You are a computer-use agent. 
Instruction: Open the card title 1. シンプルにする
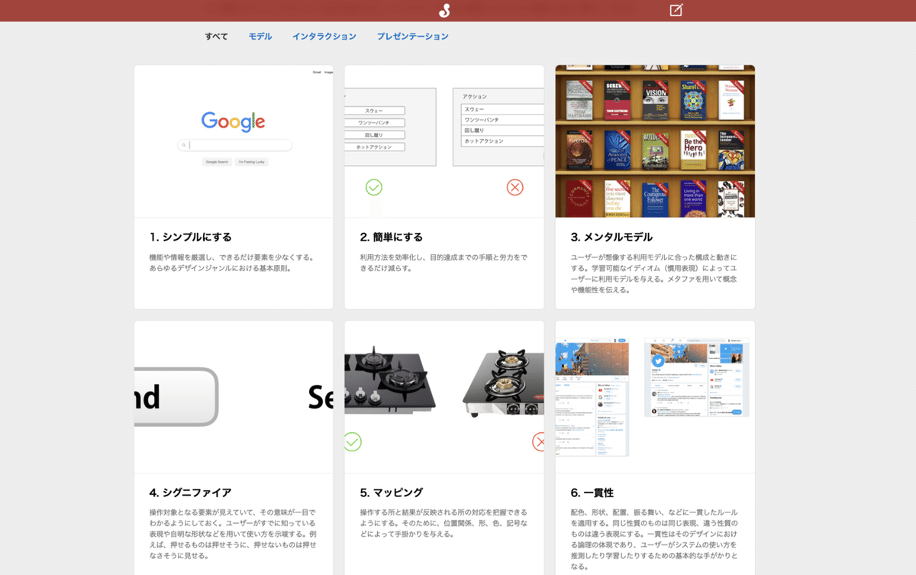pyautogui.click(x=191, y=237)
